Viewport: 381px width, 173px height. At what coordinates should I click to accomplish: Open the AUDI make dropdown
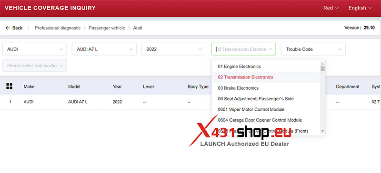coord(35,49)
